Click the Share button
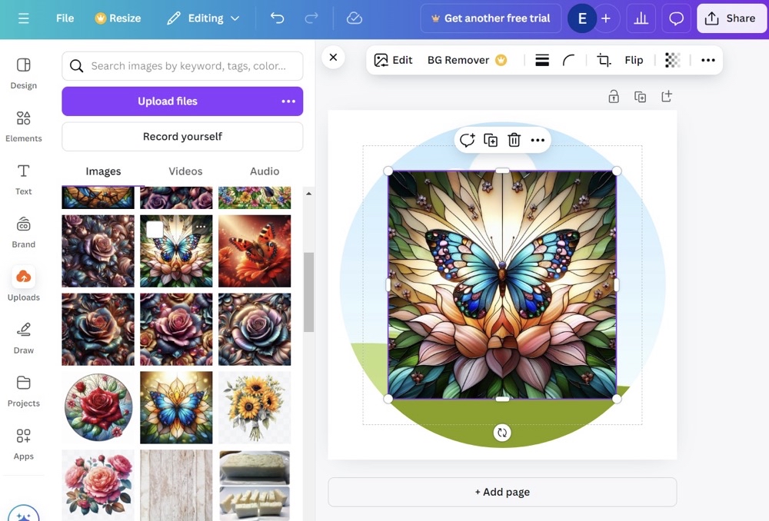Image resolution: width=769 pixels, height=521 pixels. [x=731, y=18]
